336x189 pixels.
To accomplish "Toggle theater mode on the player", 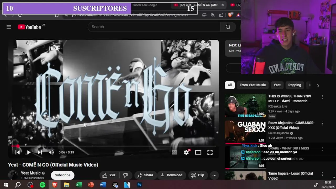I will (x=198, y=152).
